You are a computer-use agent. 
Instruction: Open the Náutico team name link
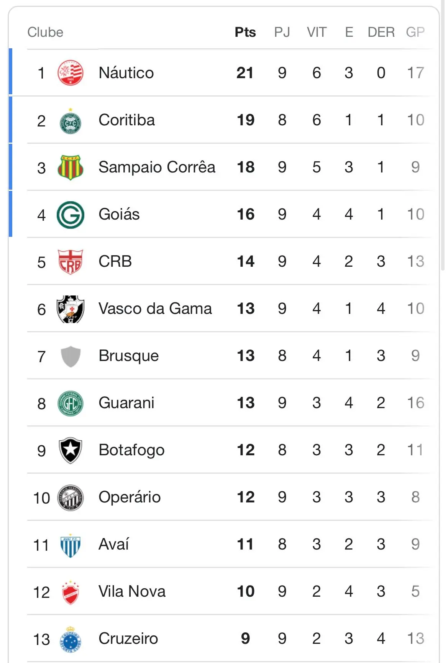pos(126,73)
